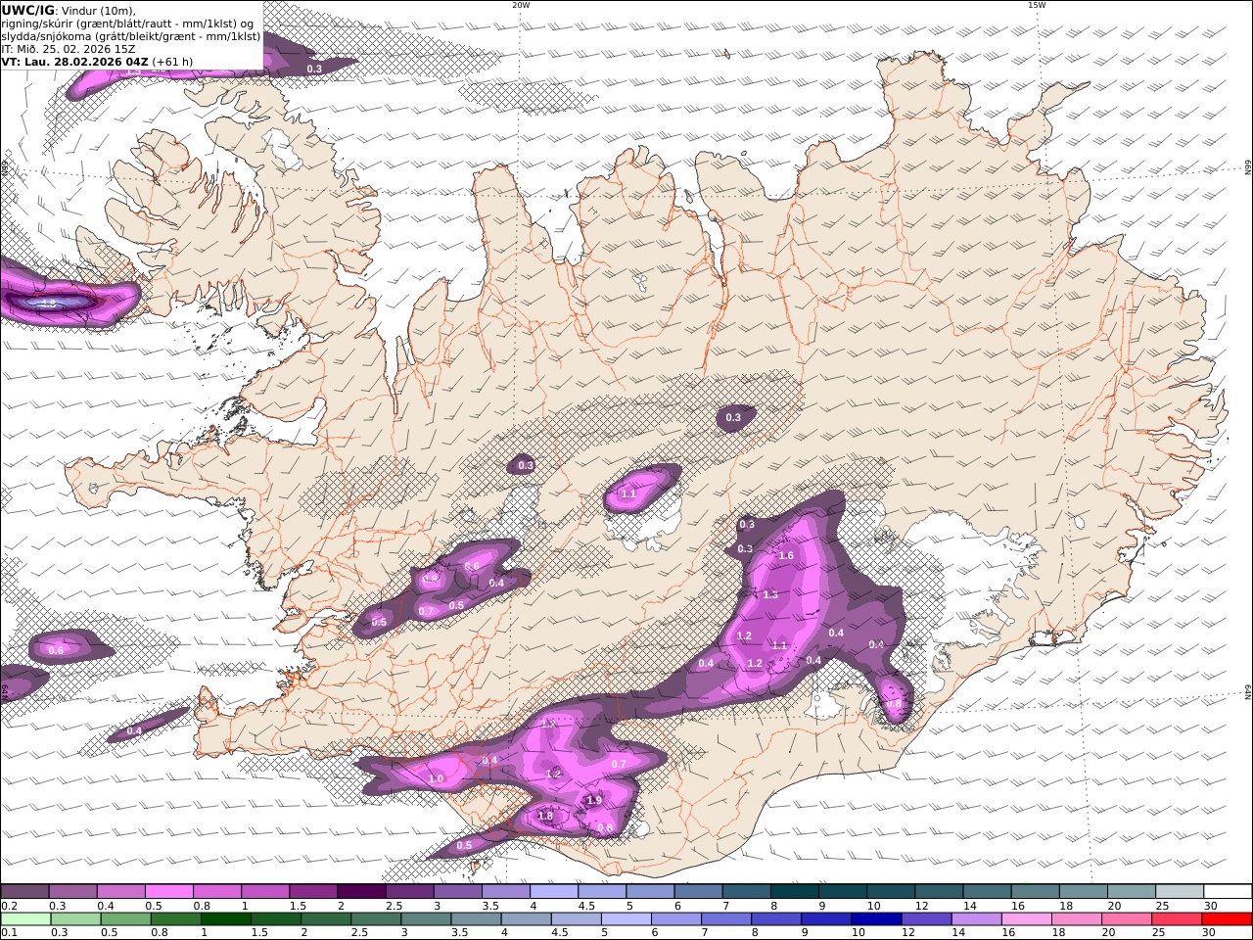Screen dimensions: 1253x940
Task: Pick the light lavender 4–4.5 top legend swatch
Action: click(554, 892)
